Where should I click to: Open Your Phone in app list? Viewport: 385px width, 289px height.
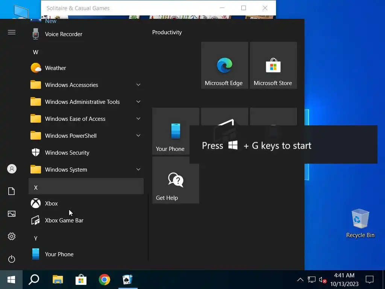86,255
